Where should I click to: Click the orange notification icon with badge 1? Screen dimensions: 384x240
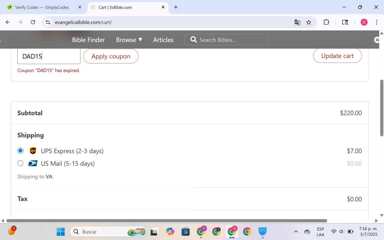point(12,231)
